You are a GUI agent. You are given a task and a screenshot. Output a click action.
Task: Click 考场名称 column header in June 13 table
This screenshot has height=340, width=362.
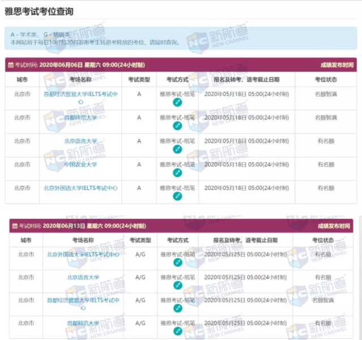(83, 240)
